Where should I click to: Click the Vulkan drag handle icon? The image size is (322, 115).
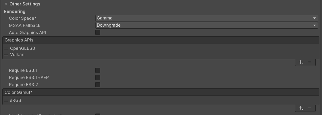pos(6,55)
